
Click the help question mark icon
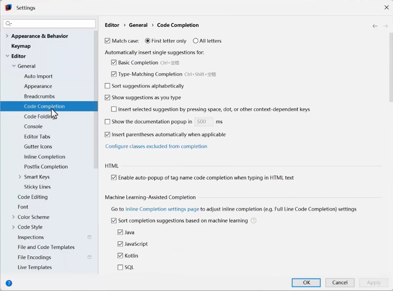tap(9, 283)
